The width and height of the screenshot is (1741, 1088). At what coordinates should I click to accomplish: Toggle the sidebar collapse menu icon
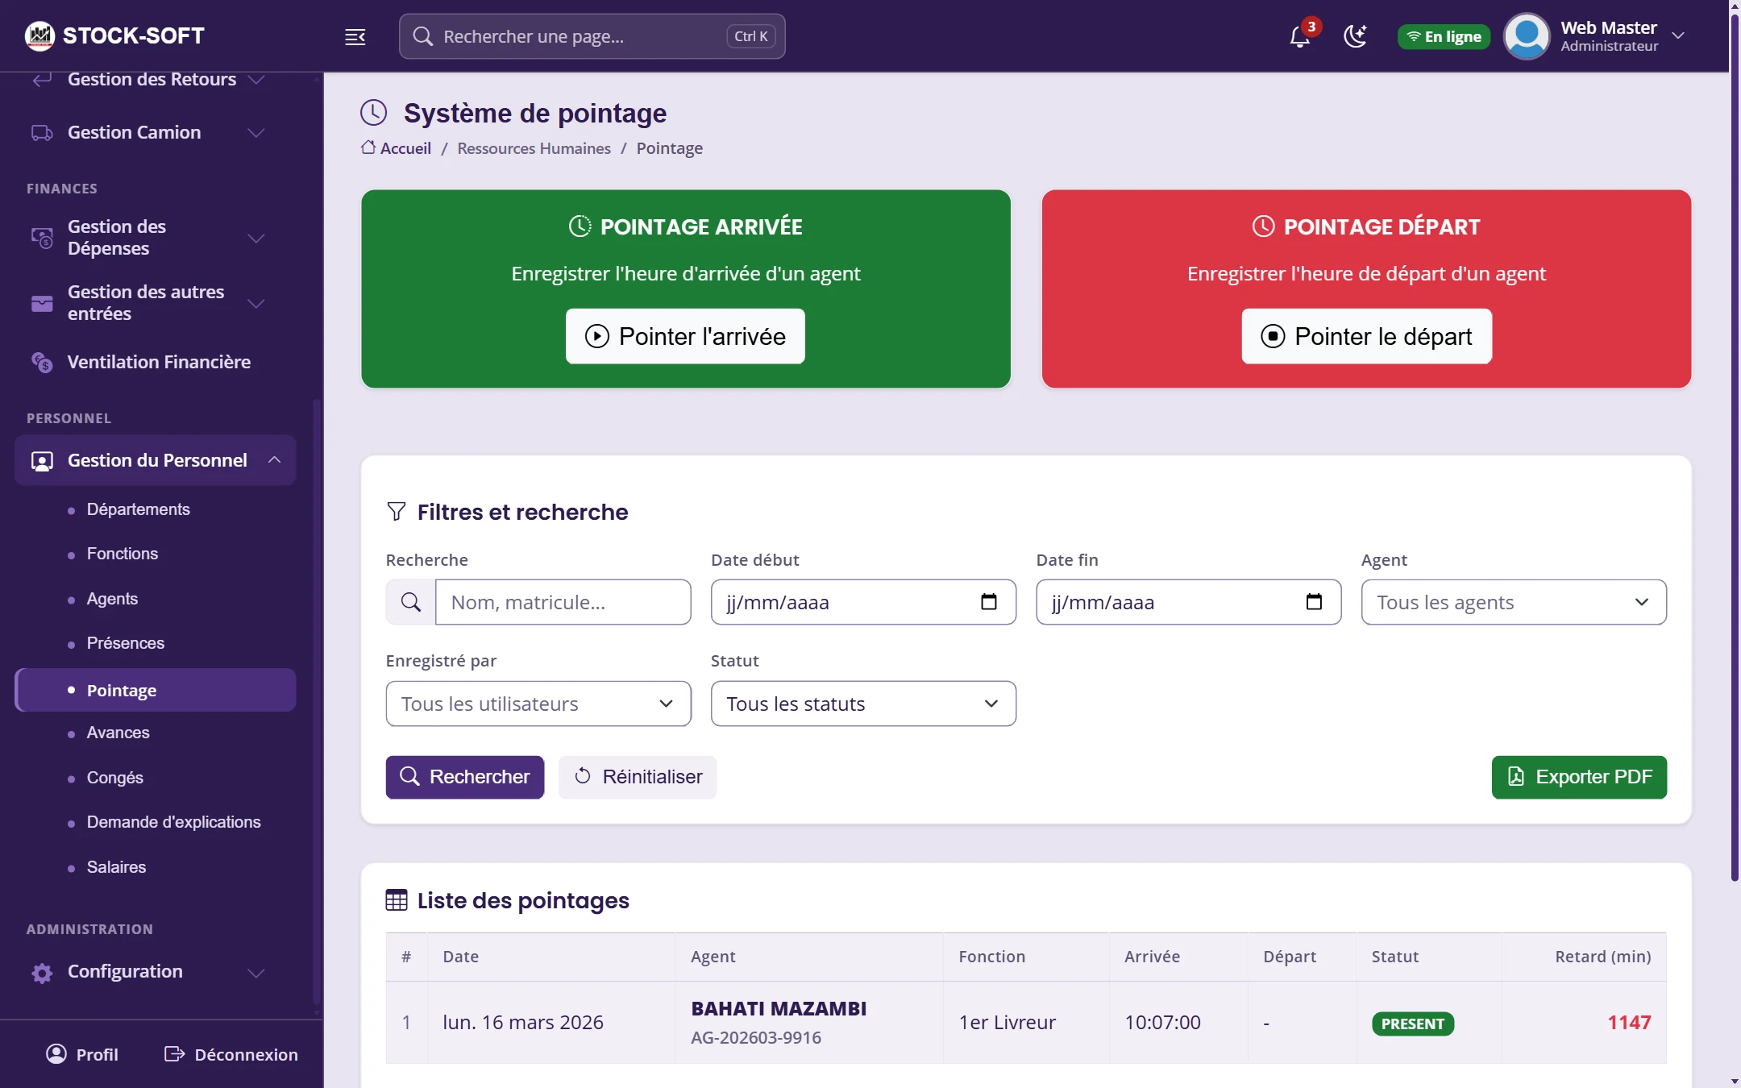(x=355, y=36)
